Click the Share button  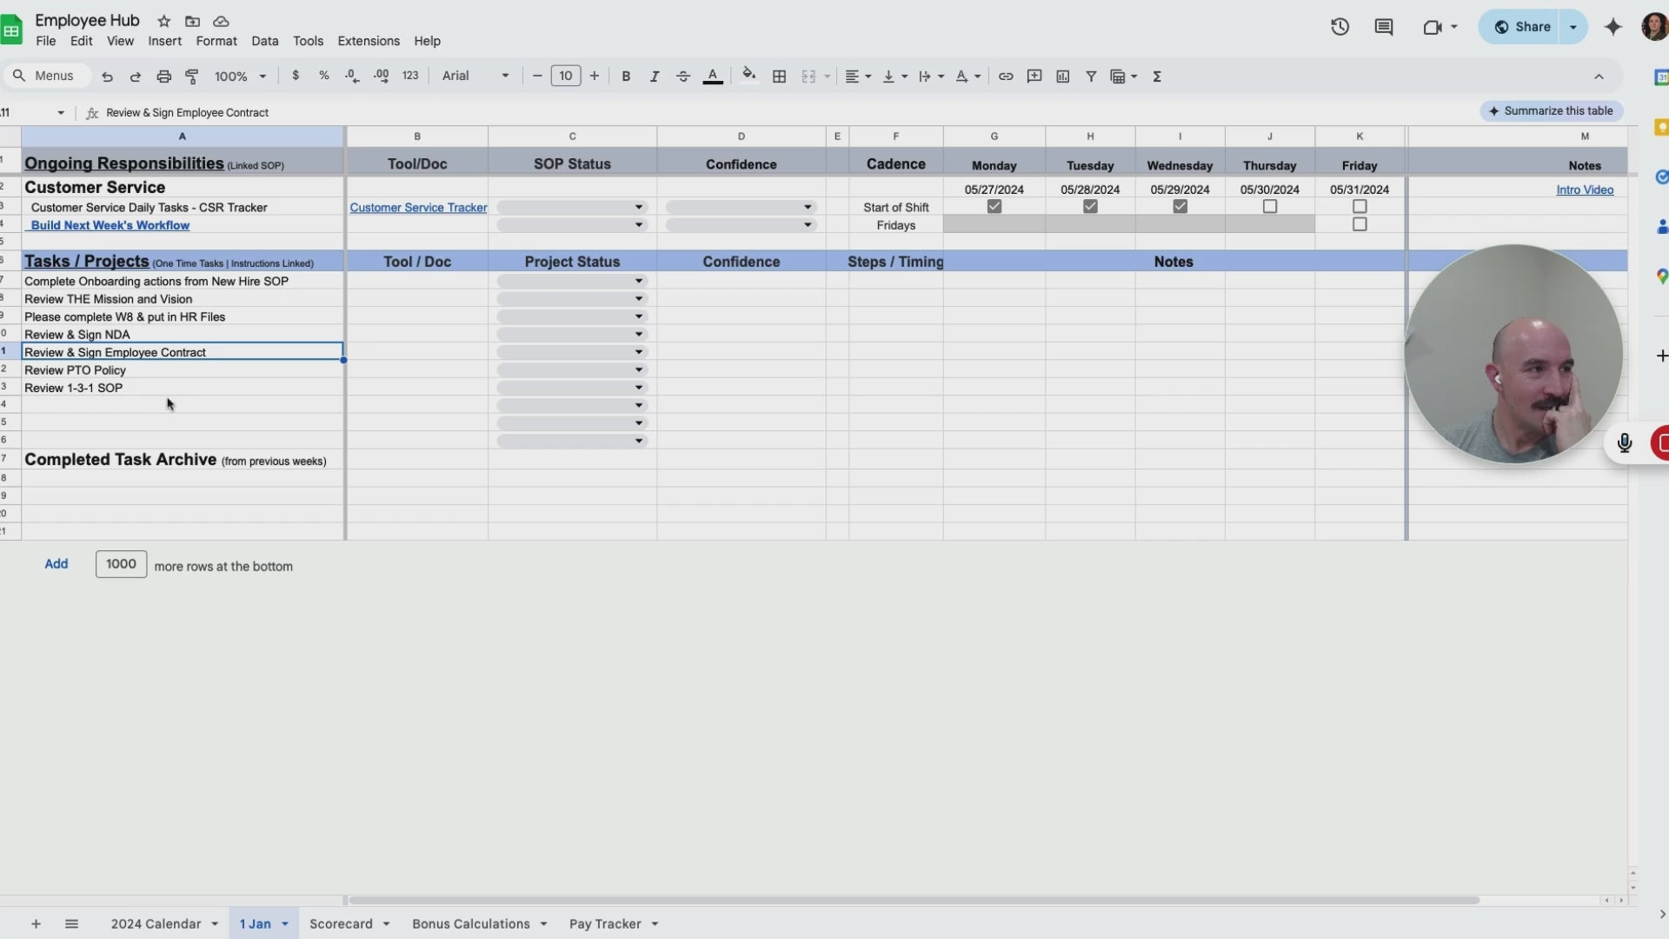pyautogui.click(x=1523, y=27)
